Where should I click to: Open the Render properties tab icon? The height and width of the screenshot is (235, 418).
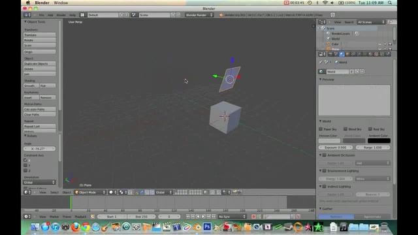tap(330, 54)
